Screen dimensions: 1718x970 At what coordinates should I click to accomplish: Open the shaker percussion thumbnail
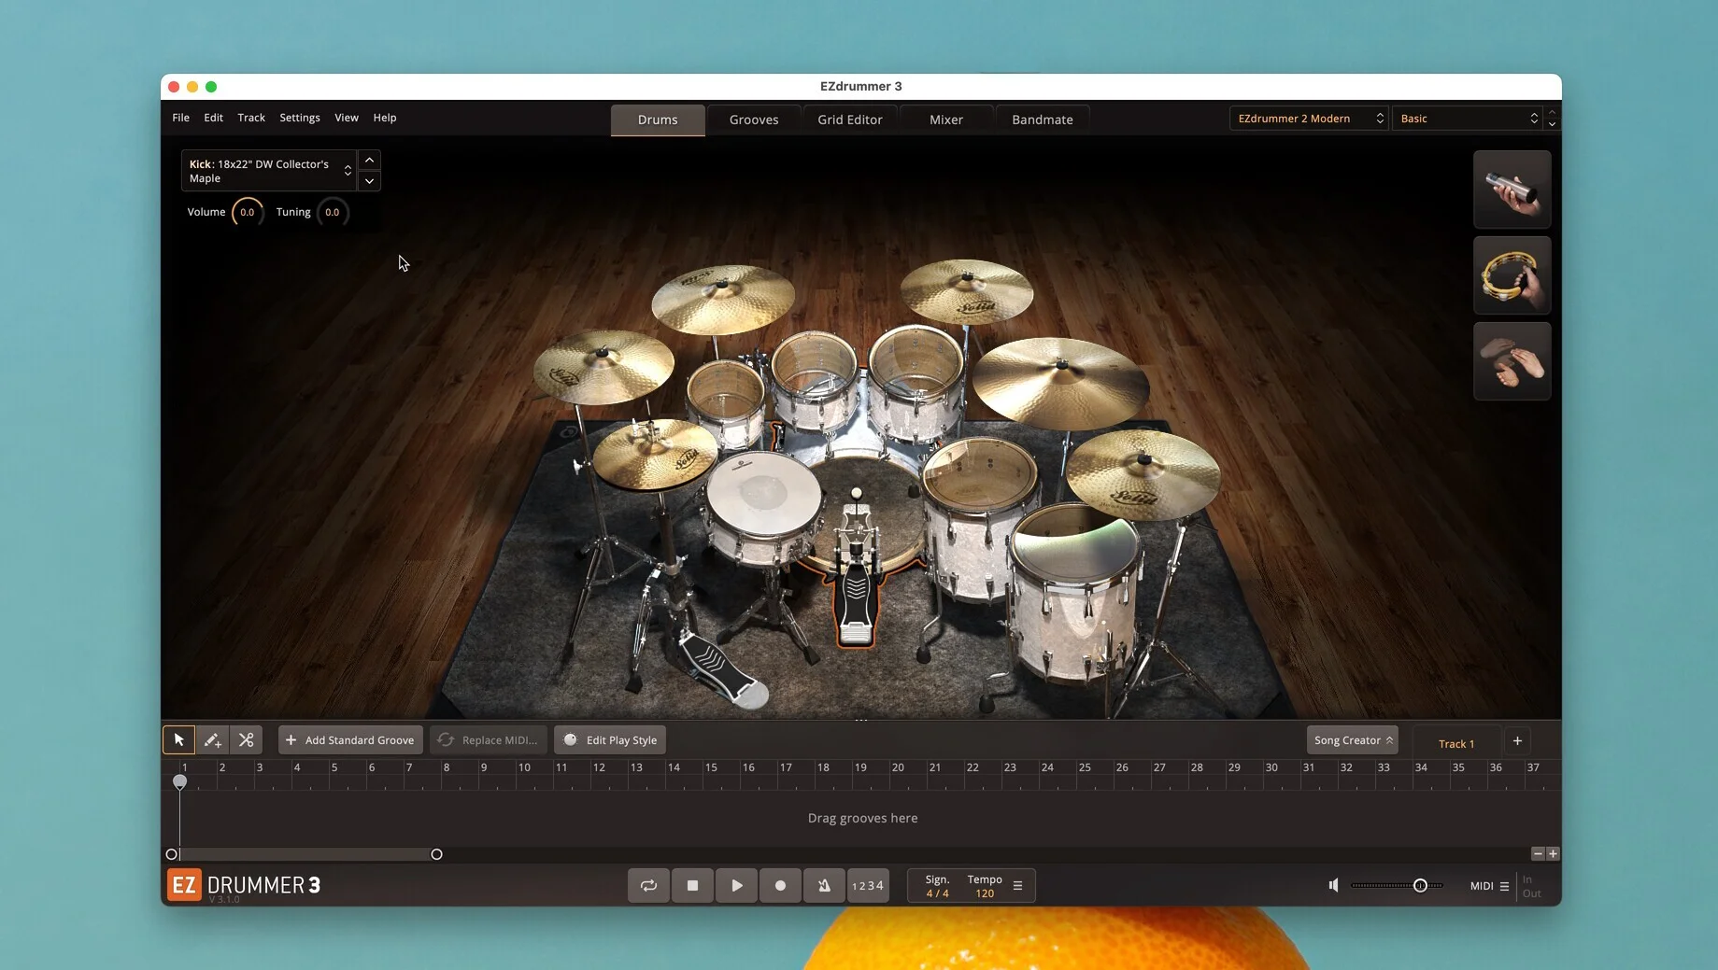pyautogui.click(x=1512, y=190)
